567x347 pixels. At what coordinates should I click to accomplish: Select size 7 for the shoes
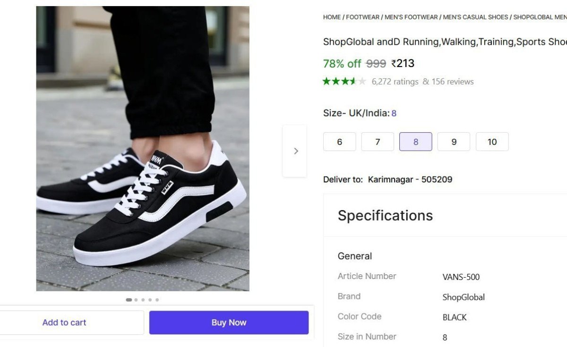tap(377, 142)
